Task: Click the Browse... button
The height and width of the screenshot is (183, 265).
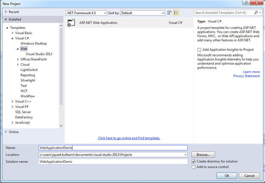Action: [x=203, y=155]
